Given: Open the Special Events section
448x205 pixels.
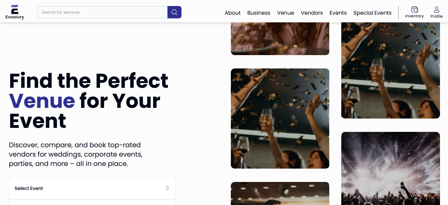Looking at the screenshot, I should point(372,13).
